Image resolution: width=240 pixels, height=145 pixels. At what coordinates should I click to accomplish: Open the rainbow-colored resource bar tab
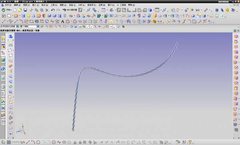(3, 101)
